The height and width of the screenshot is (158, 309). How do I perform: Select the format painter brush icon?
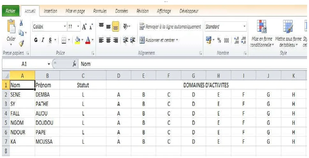coord(21,43)
